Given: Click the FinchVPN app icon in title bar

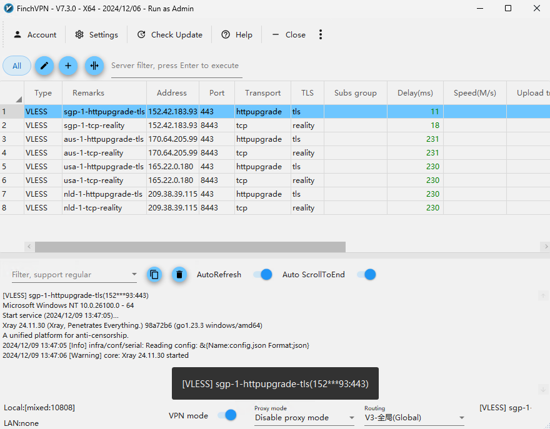Looking at the screenshot, I should [x=8, y=8].
